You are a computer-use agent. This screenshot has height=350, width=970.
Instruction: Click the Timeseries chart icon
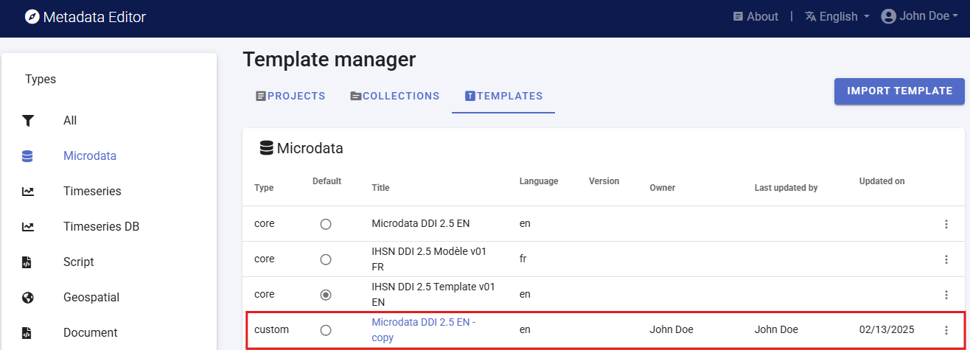(x=28, y=192)
